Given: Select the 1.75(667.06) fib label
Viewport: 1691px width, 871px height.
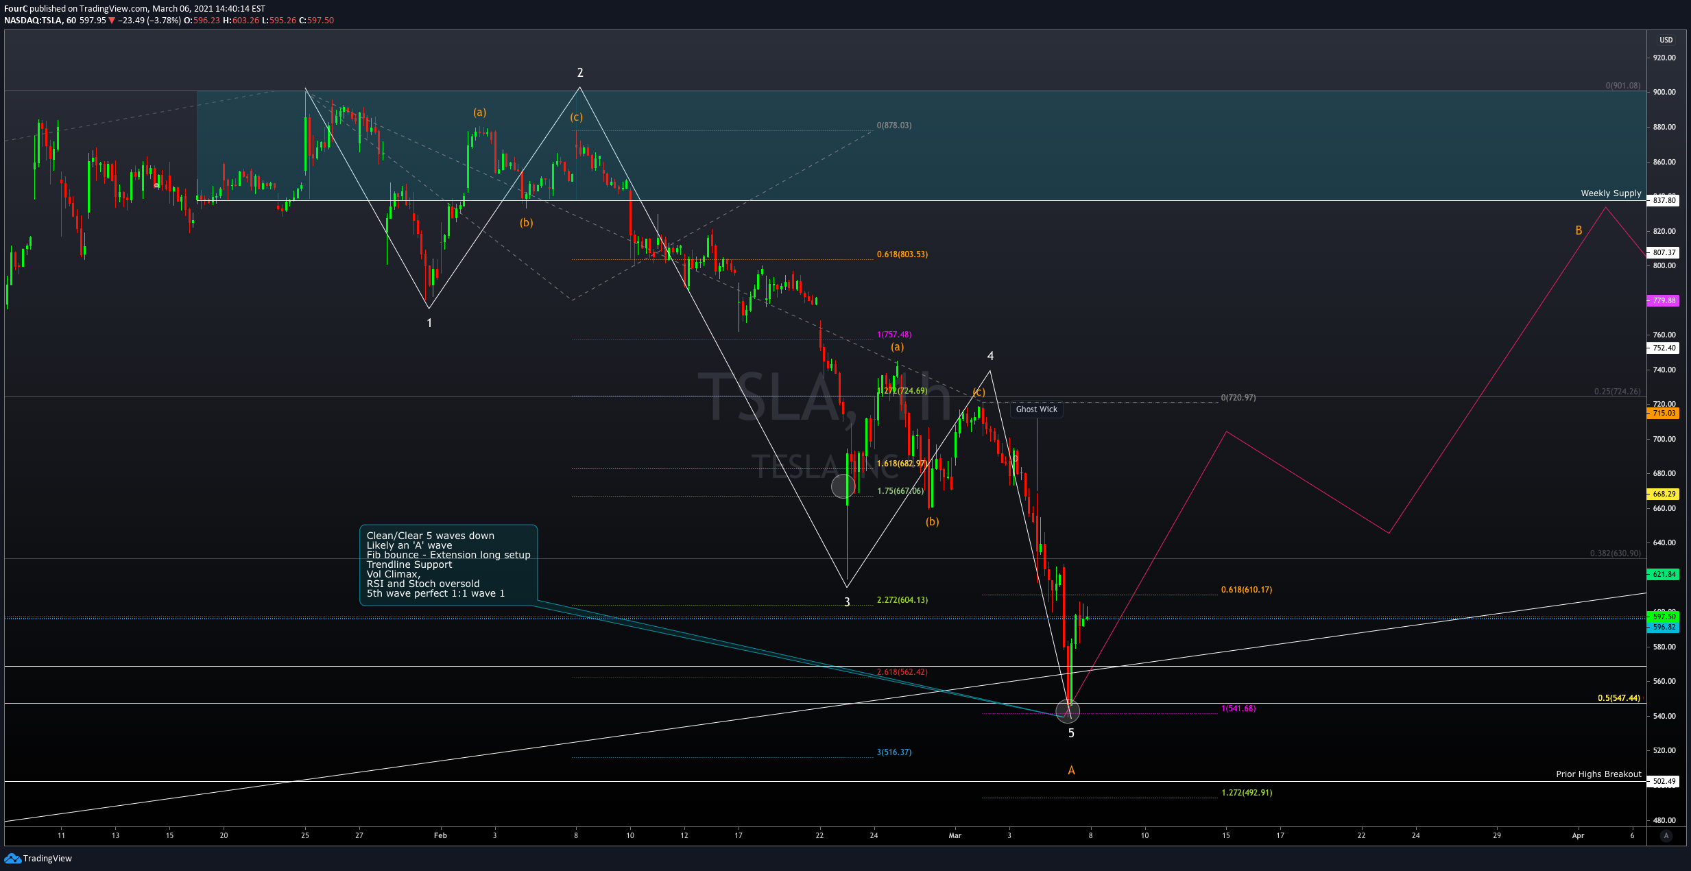Looking at the screenshot, I should tap(900, 491).
